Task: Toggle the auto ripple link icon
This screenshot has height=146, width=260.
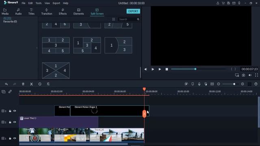Action: pyautogui.click(x=10, y=91)
